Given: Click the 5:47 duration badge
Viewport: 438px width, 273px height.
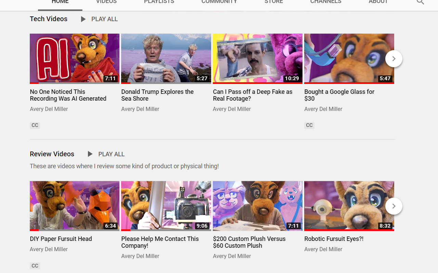Looking at the screenshot, I should pyautogui.click(x=385, y=78).
